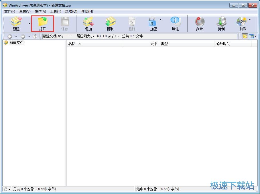The image size is (260, 194).
Task: Sort by 大小 column header
Action: click(x=141, y=44)
